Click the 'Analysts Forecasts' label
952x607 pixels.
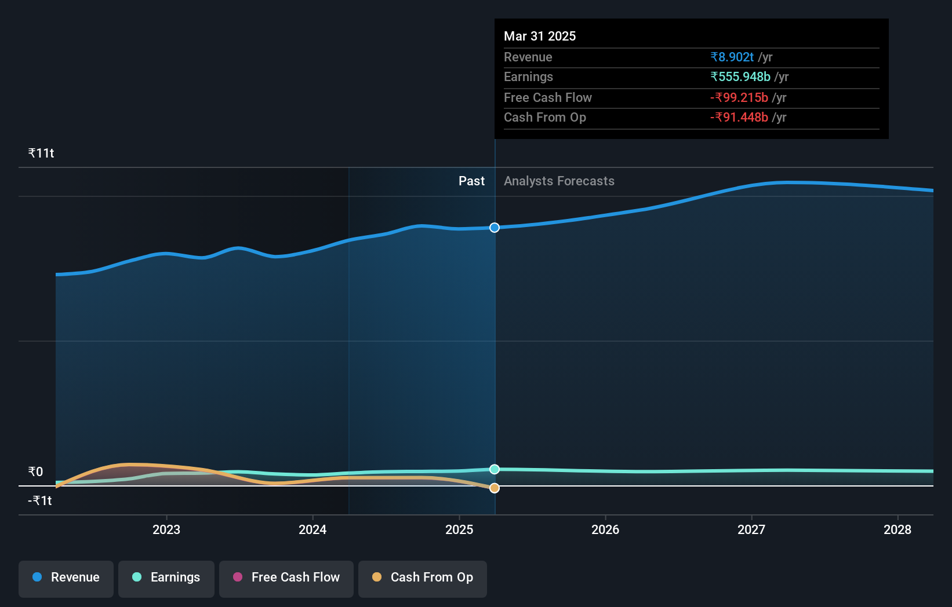coord(559,181)
